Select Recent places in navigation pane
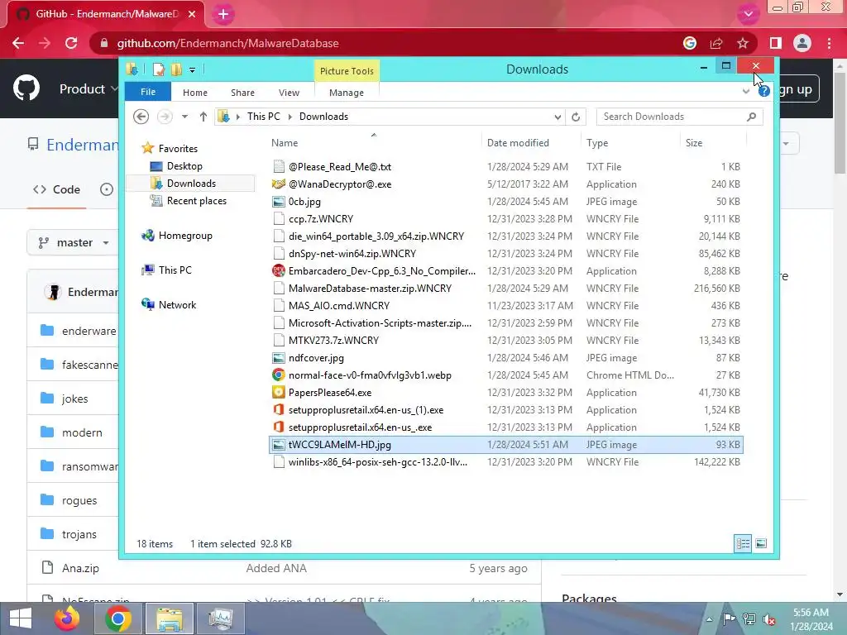Viewport: 847px width, 635px height. tap(197, 200)
